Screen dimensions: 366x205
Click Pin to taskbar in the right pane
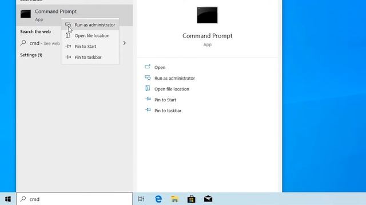pos(168,110)
